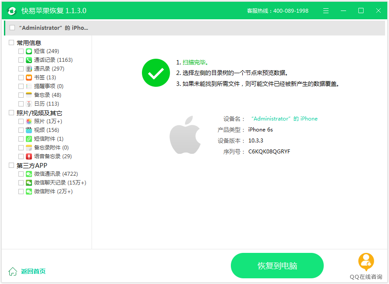Enable the 通话记录 (1163) checkbox
Viewport: 389px width, 284px height.
pos(21,60)
